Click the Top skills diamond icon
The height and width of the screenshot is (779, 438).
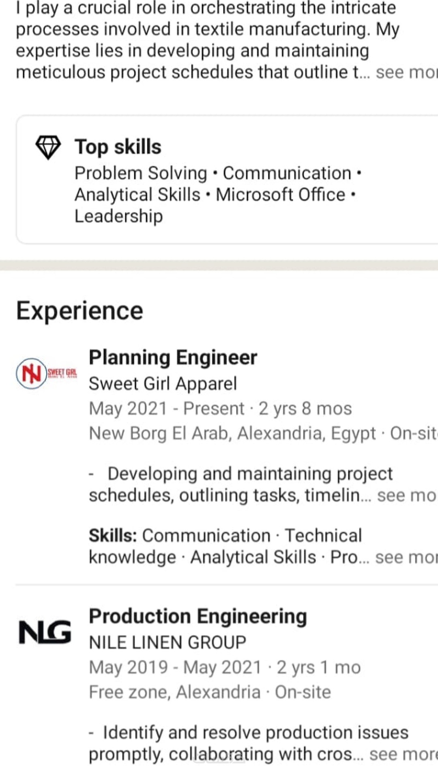(48, 147)
